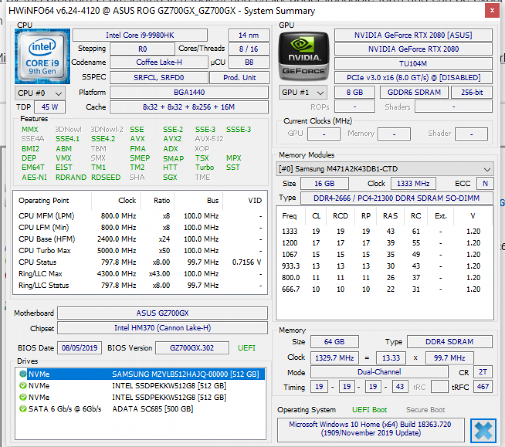Image resolution: width=505 pixels, height=447 pixels.
Task: Click the Microsoft Windows 10 Home operating system field
Action: [371, 429]
